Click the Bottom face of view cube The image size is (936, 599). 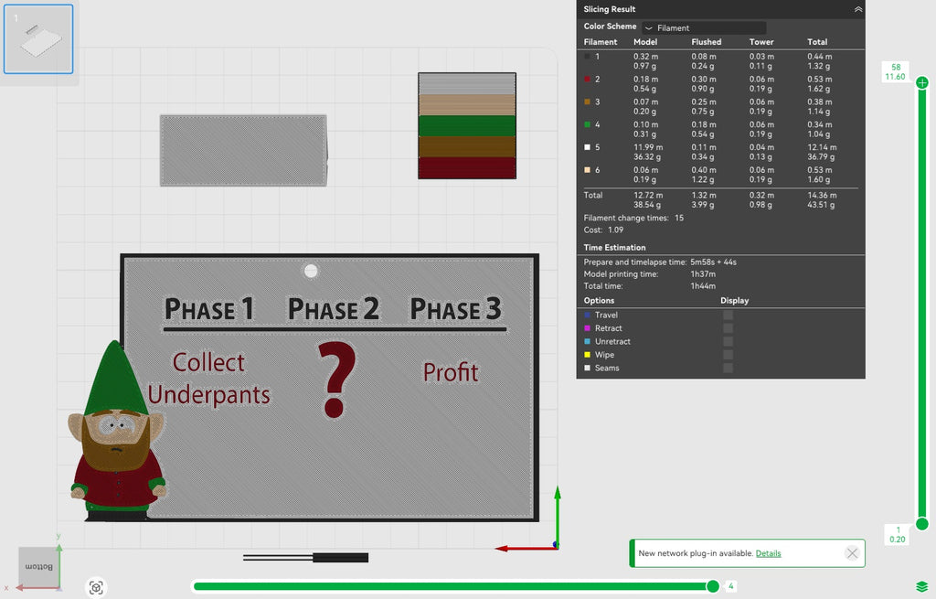38,566
